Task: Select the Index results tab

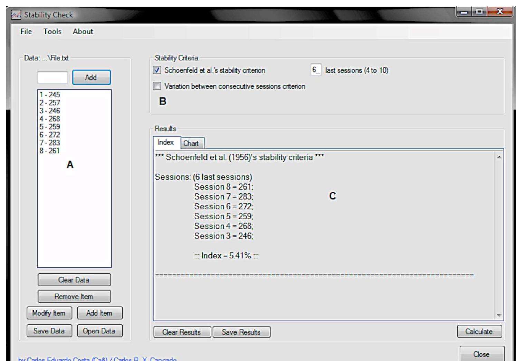Action: [x=166, y=142]
